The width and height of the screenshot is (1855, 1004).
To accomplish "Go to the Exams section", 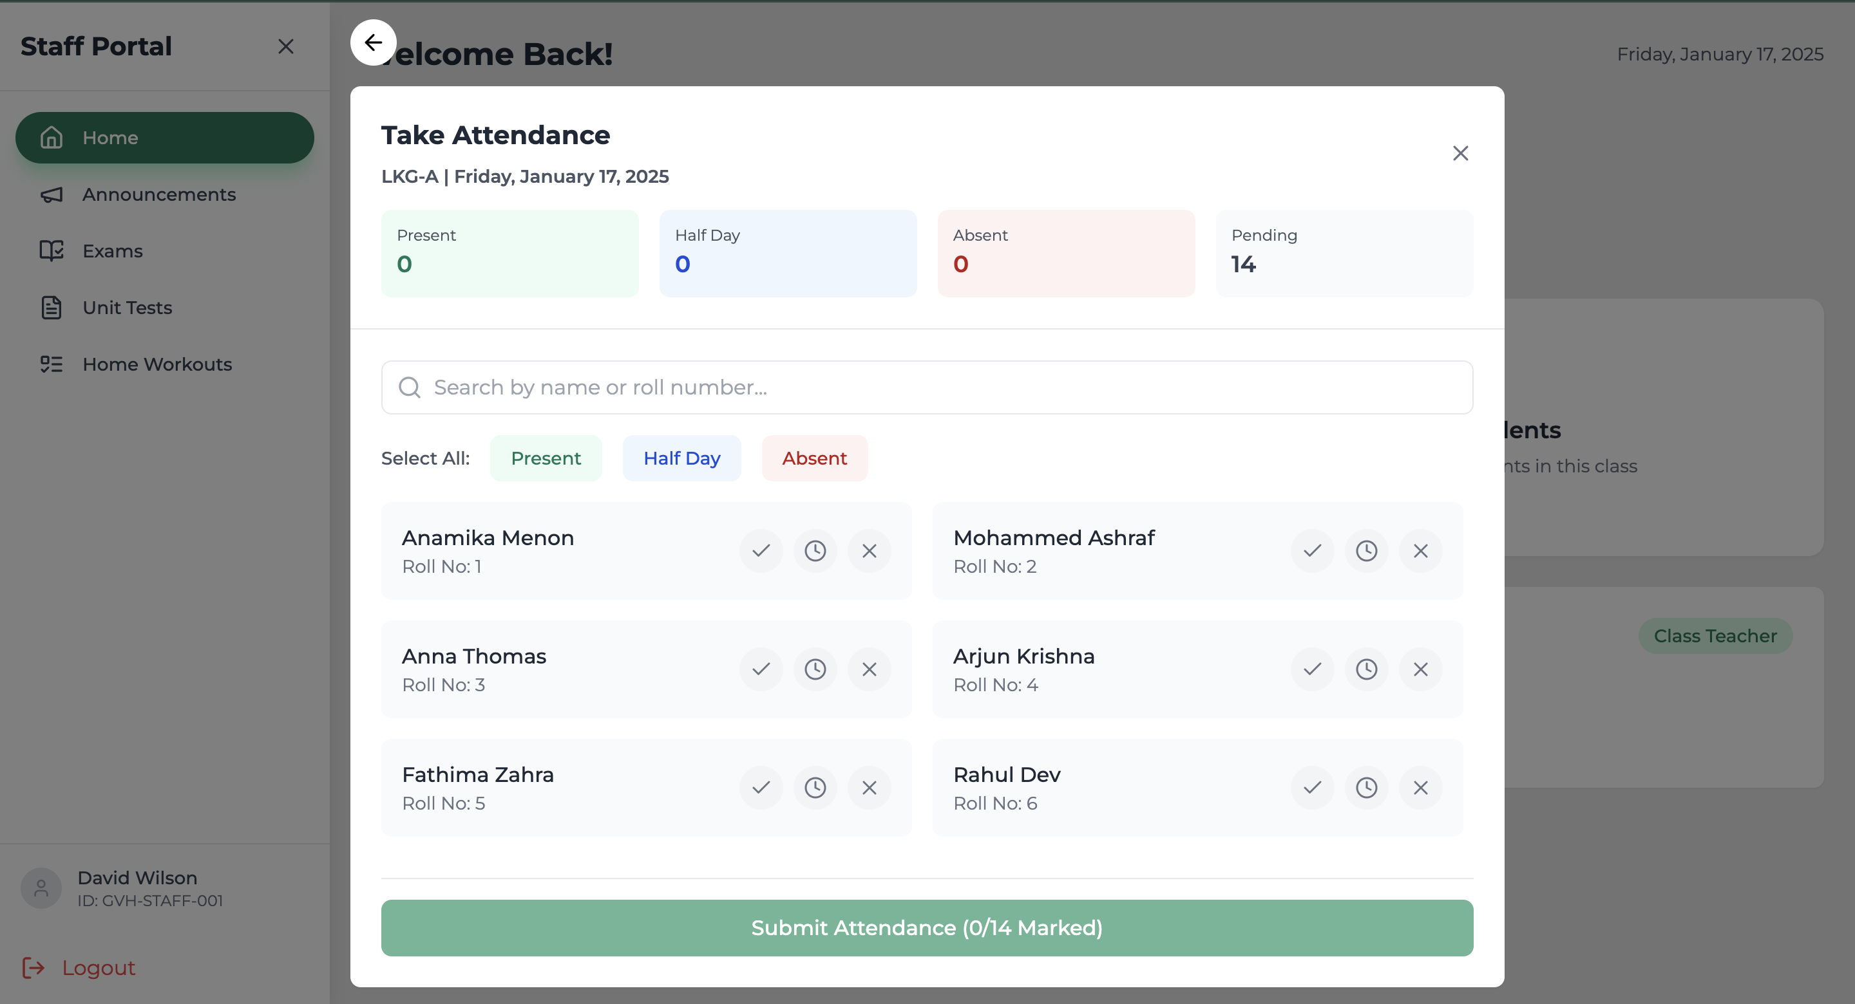I will [x=112, y=251].
